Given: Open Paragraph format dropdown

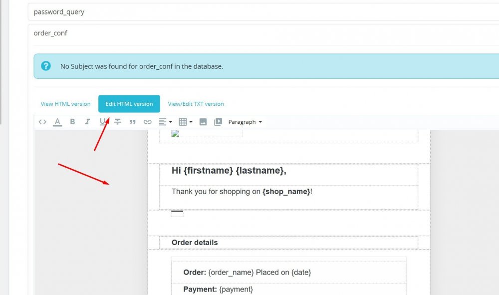Looking at the screenshot, I should (x=245, y=122).
